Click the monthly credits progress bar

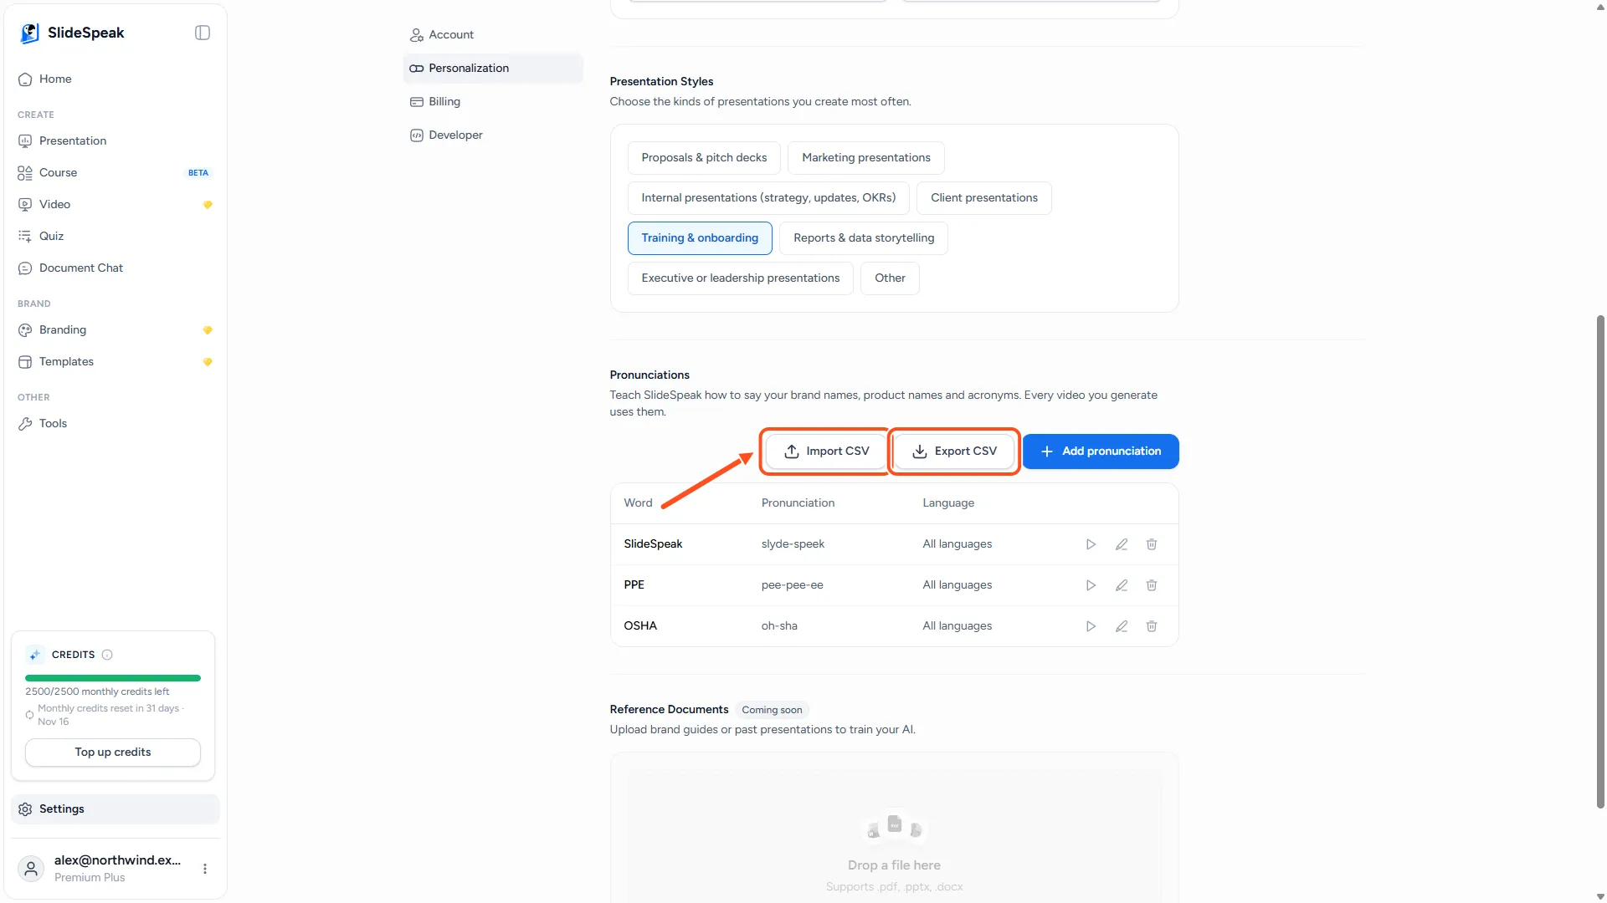113,678
